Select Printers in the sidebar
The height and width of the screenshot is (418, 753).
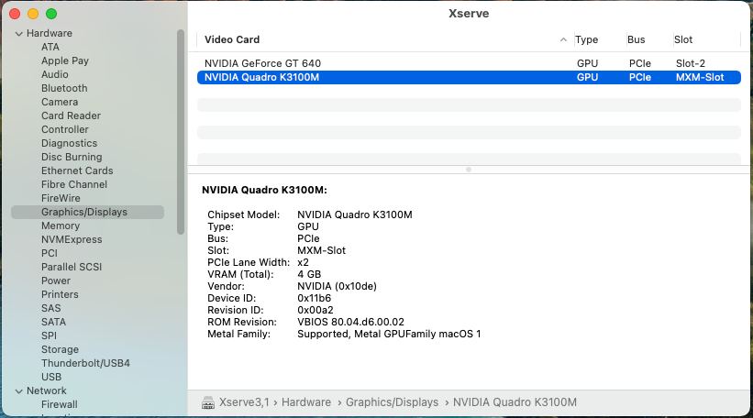pyautogui.click(x=60, y=294)
